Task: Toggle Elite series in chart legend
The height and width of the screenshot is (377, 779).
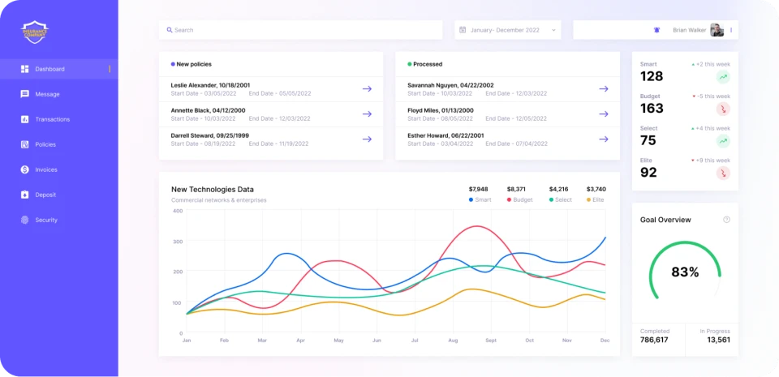Action: tap(596, 200)
